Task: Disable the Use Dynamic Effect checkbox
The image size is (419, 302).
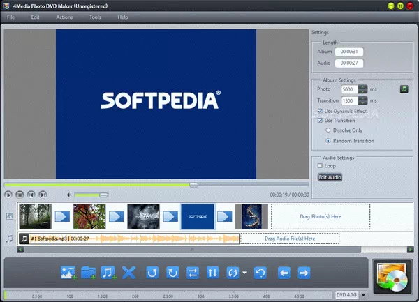Action: [x=321, y=111]
